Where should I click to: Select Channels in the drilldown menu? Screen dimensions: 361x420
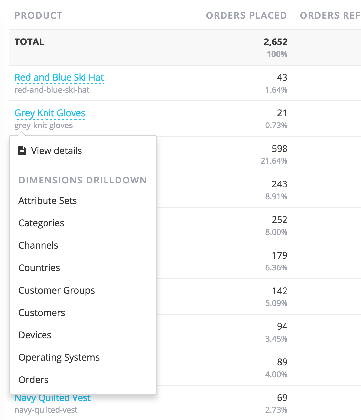38,245
